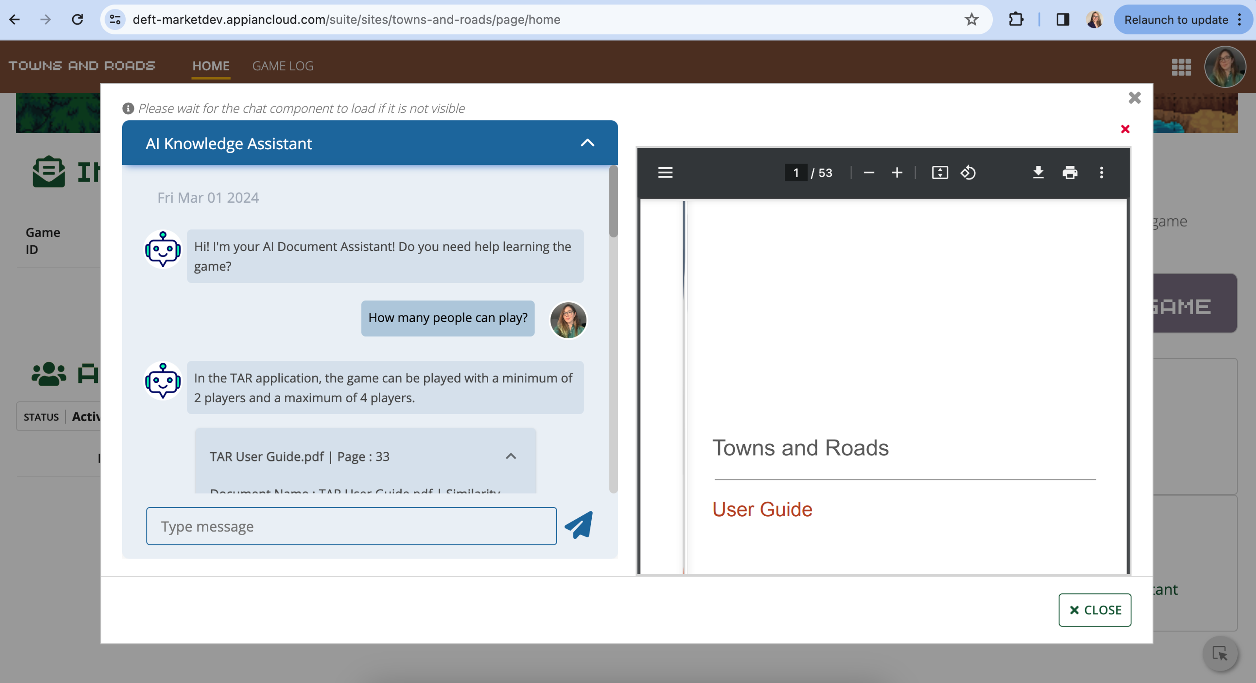Click the browser address bar URL

(346, 20)
